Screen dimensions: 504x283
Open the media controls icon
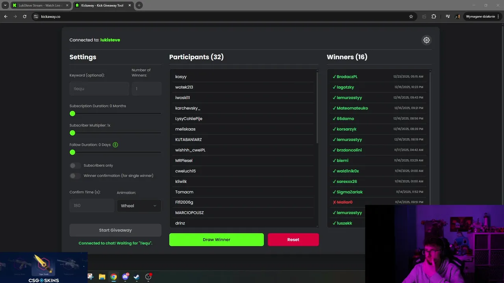point(448,17)
